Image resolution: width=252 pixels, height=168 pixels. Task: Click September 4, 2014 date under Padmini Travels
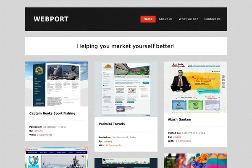coord(124,137)
